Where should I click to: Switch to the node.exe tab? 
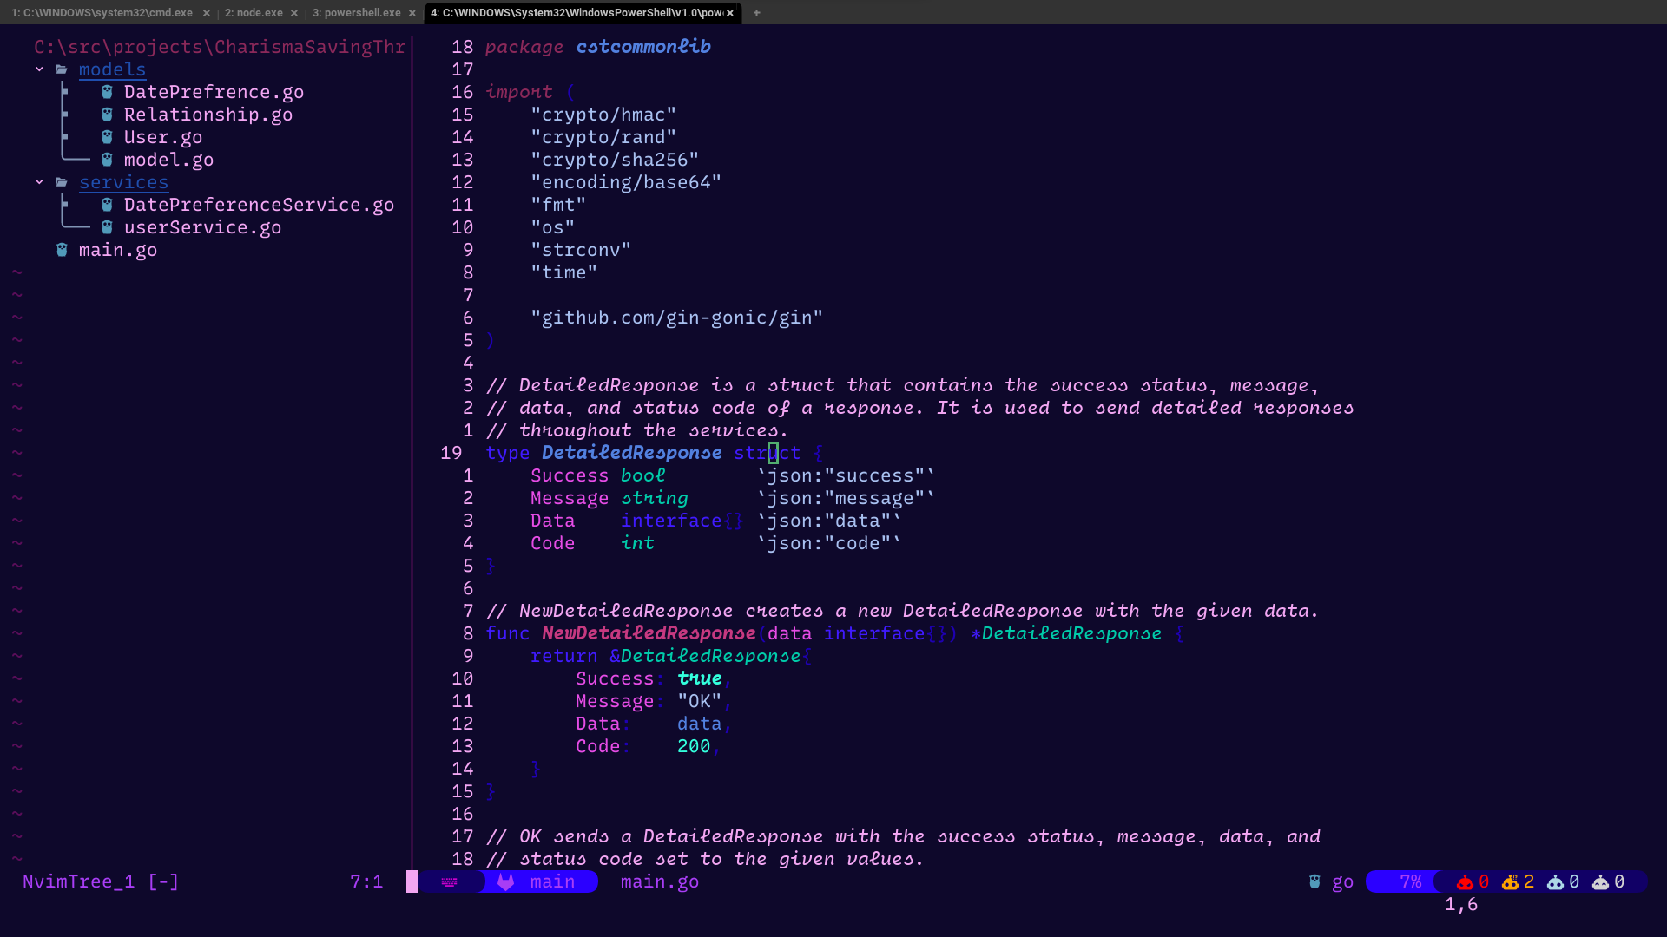(254, 13)
